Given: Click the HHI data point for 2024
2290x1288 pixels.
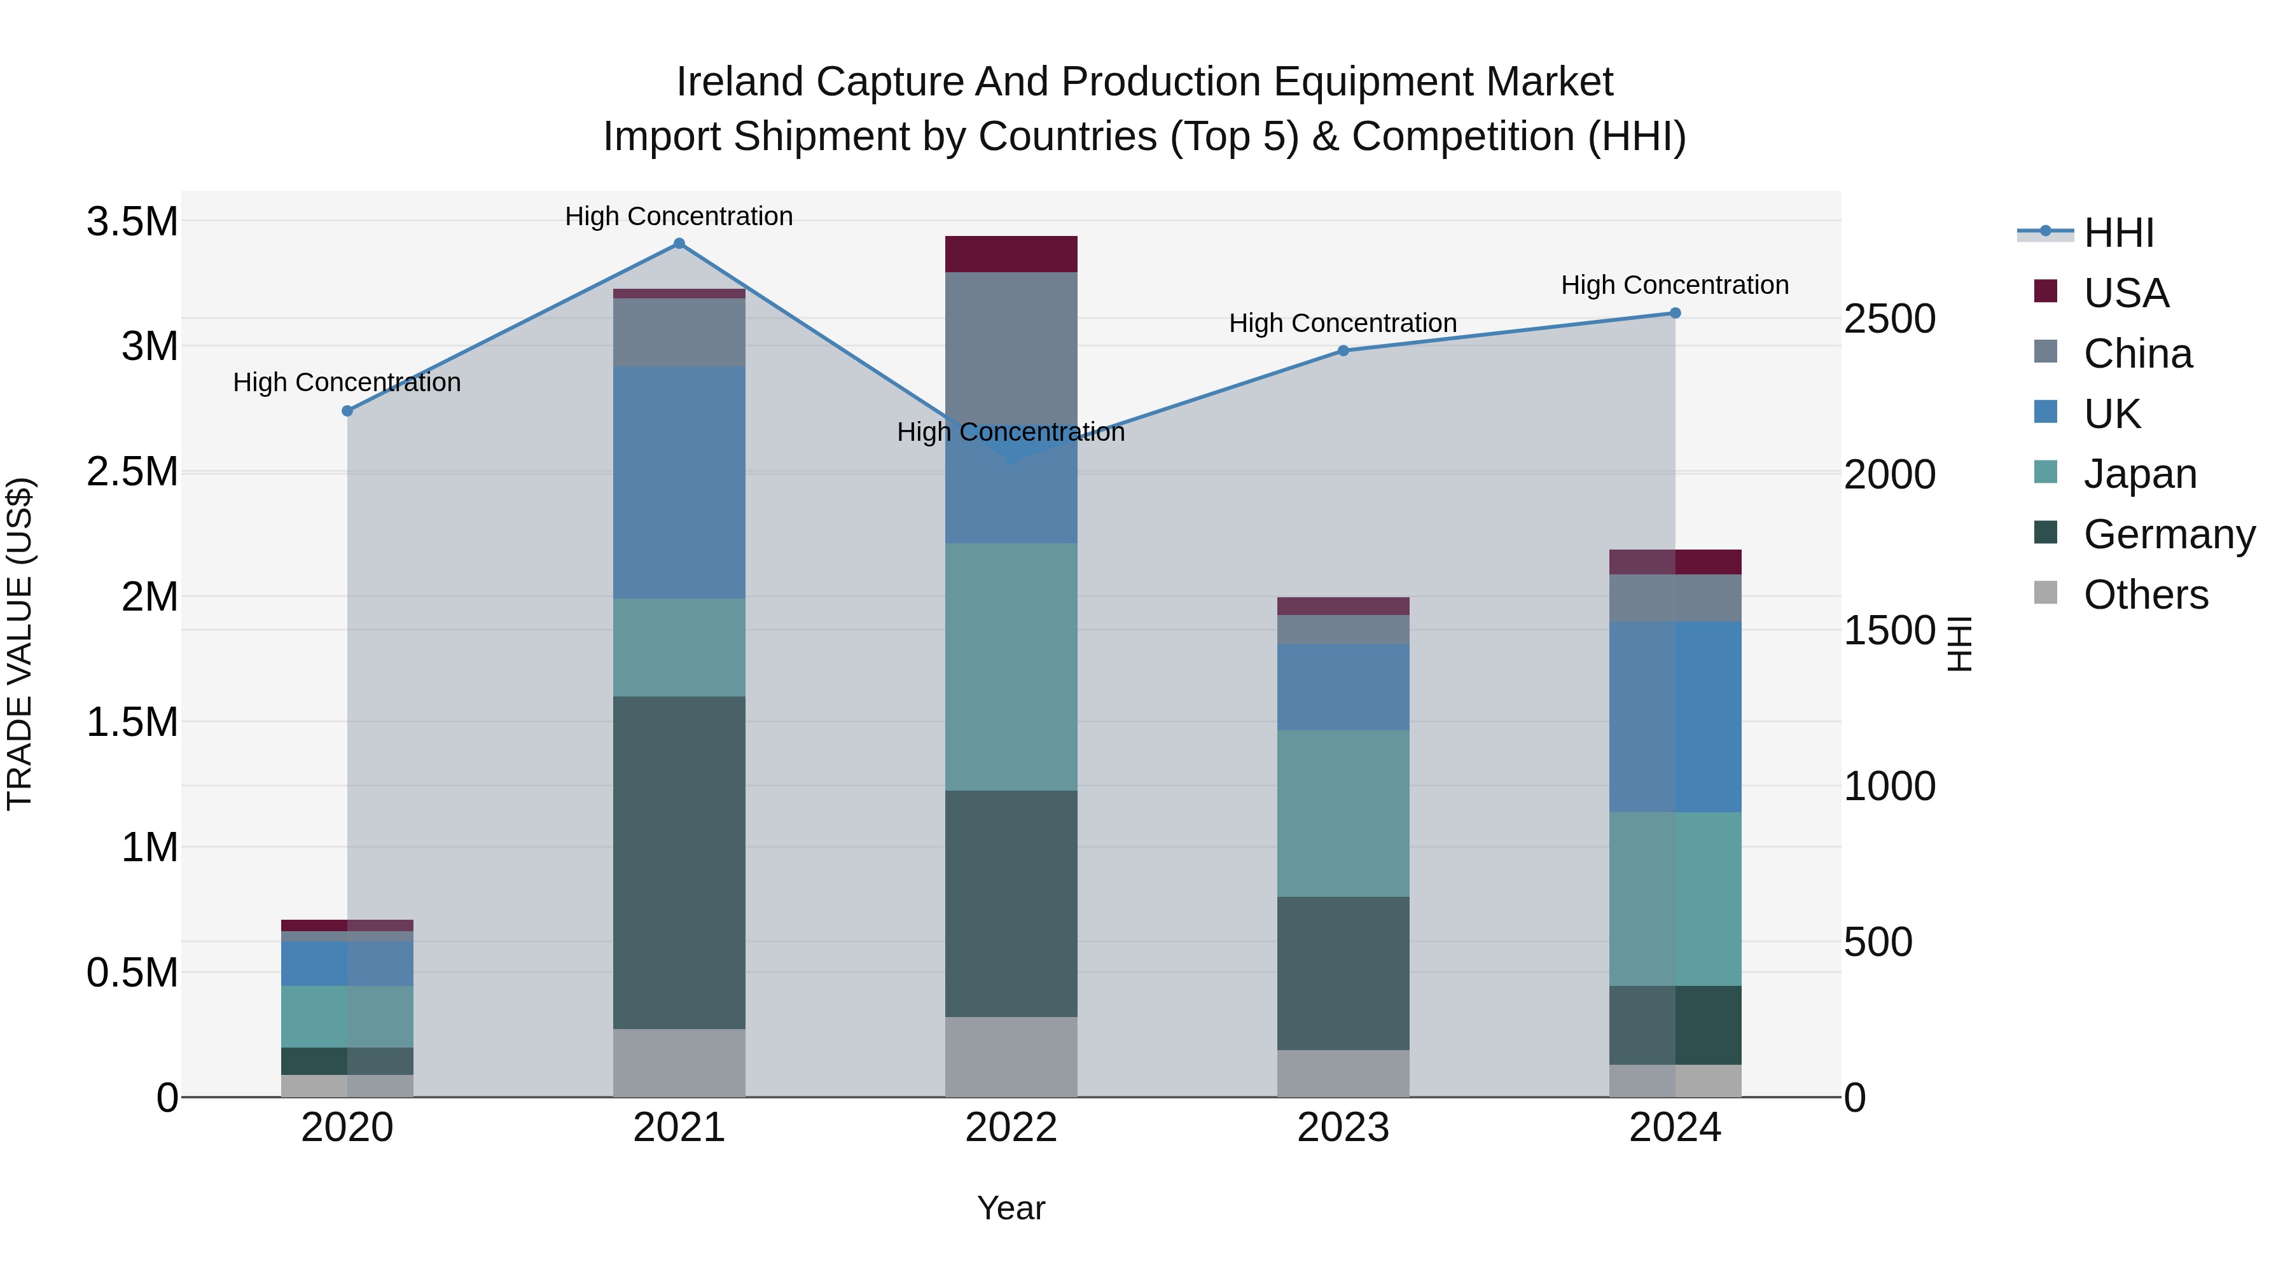Looking at the screenshot, I should [x=1675, y=313].
